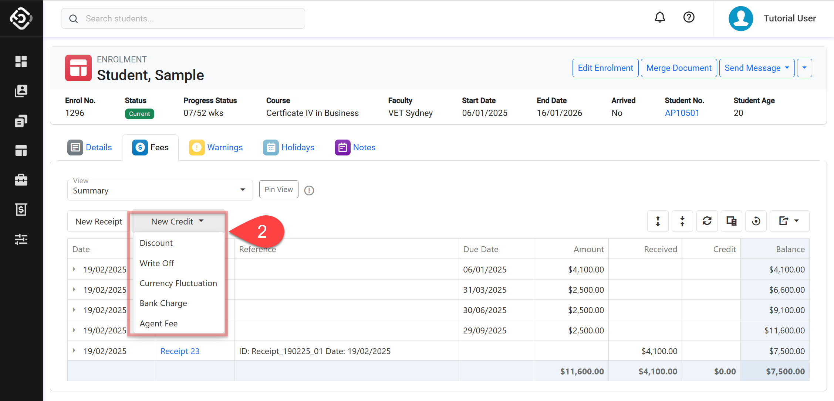Click the New Receipt button
Viewport: 834px width, 401px height.
click(99, 222)
